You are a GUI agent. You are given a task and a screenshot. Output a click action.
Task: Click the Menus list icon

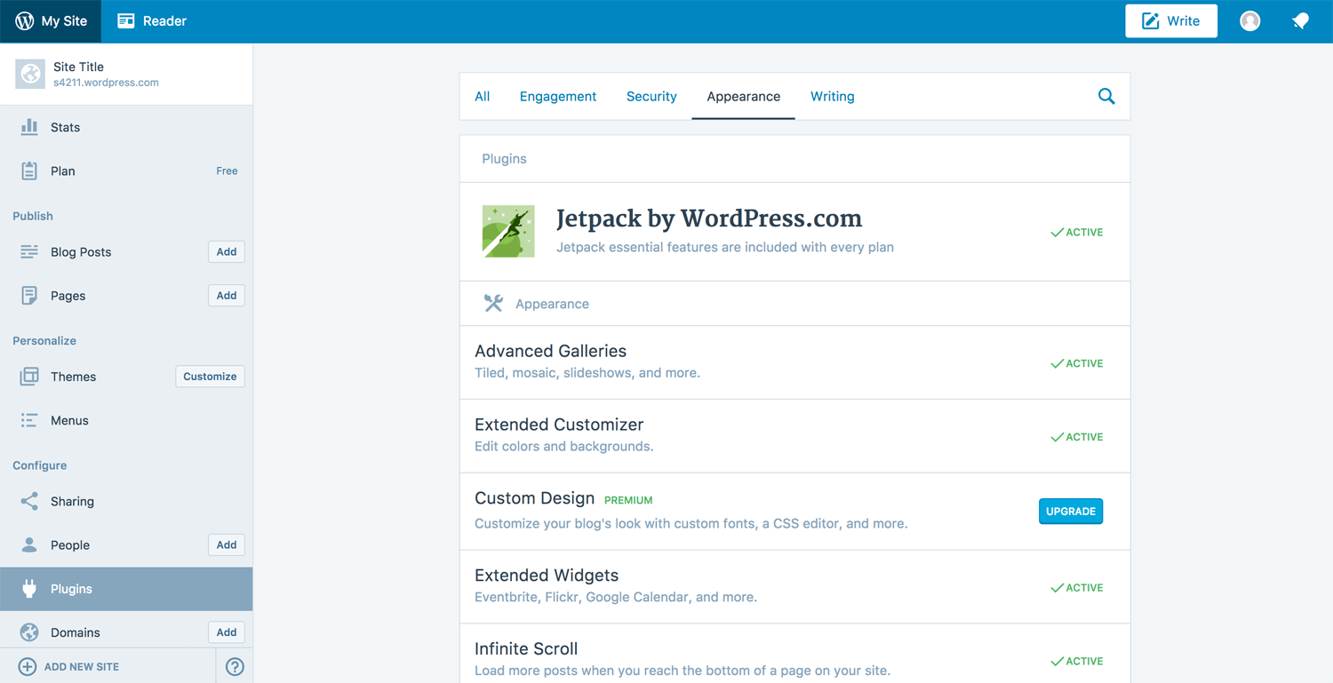pyautogui.click(x=29, y=420)
